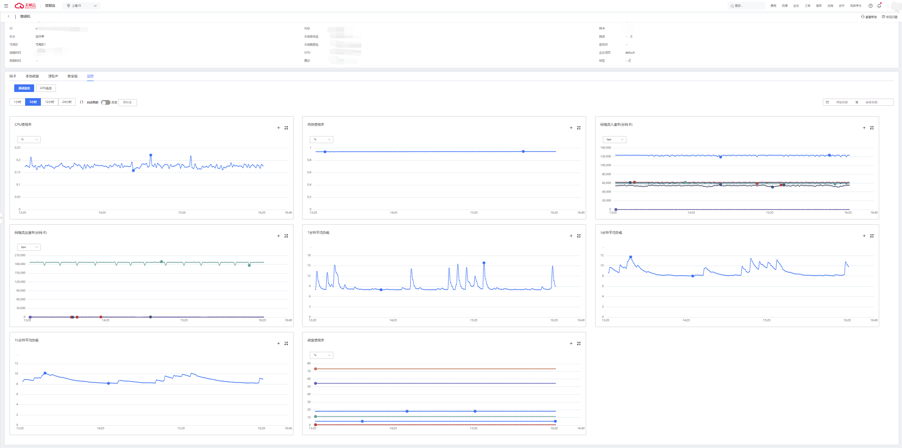Open the hamburger menu at top left

(6, 6)
